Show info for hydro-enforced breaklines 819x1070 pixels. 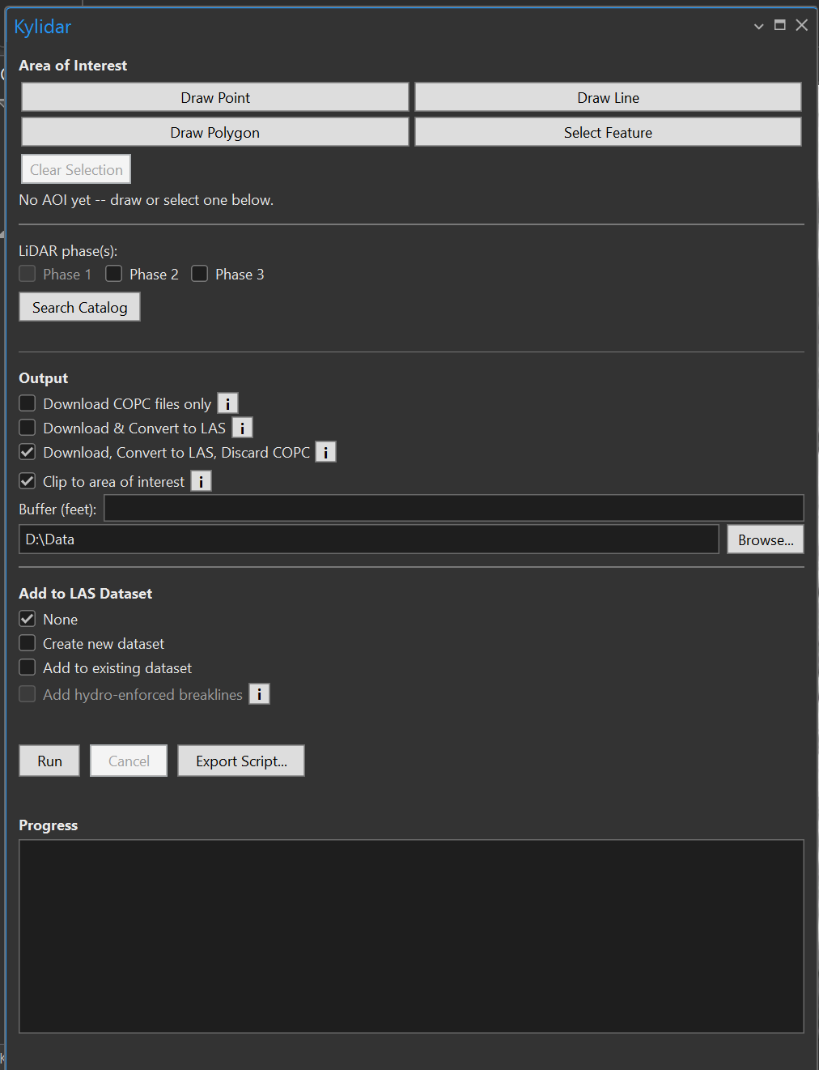click(259, 694)
